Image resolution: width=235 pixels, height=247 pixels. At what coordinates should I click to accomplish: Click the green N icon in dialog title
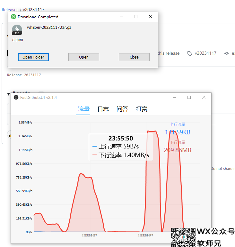(13, 17)
